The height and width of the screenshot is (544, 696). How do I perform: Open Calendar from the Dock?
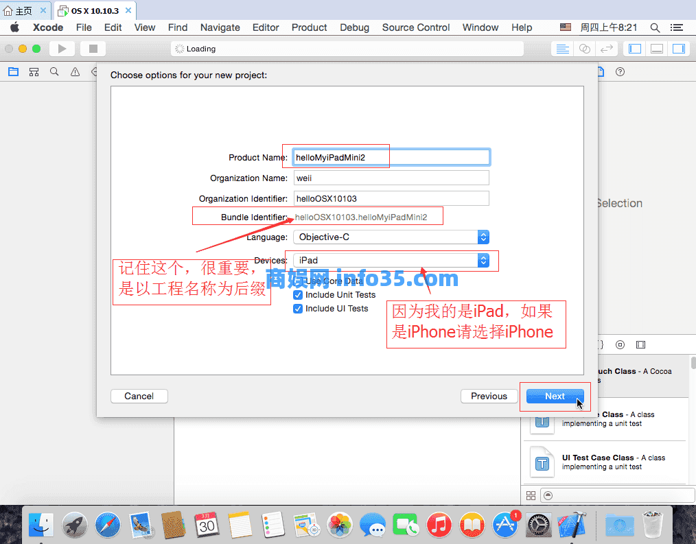point(207,525)
